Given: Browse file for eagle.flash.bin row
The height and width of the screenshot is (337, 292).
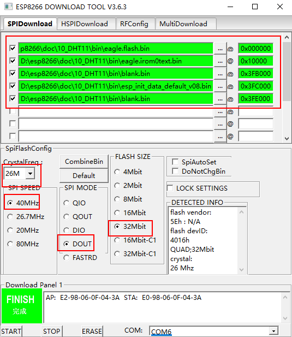Looking at the screenshot, I should [x=220, y=49].
